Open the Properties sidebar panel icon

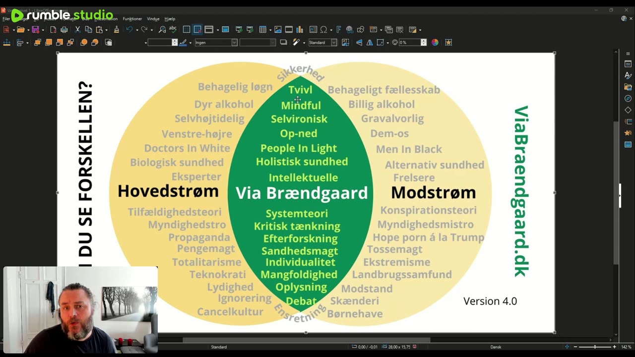(628, 64)
